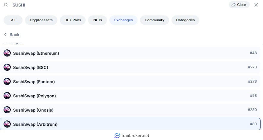Click the SushiSwap (BSC) logo icon
Screen dimensions: 263x140
click(x=7, y=67)
